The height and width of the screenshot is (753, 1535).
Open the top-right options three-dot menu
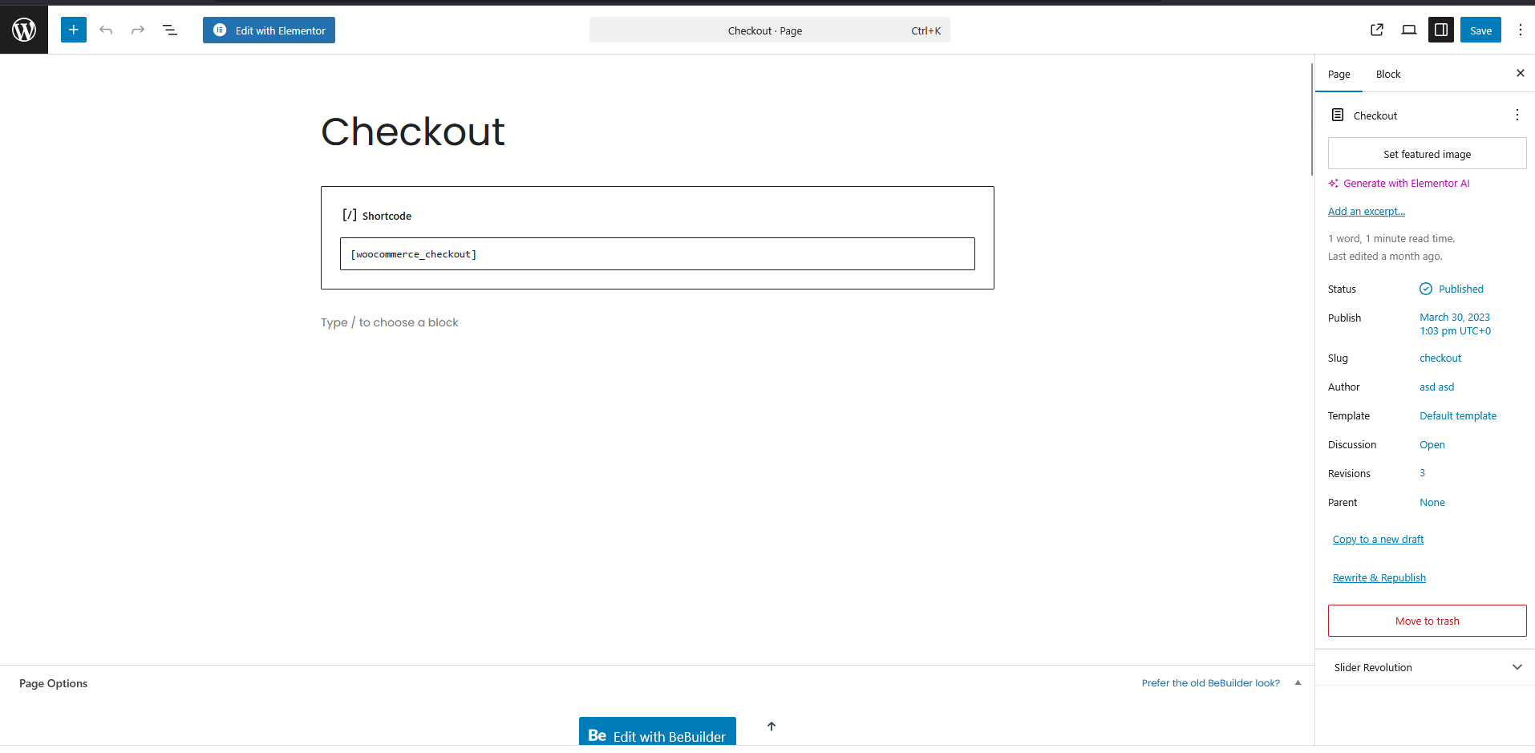(1520, 30)
